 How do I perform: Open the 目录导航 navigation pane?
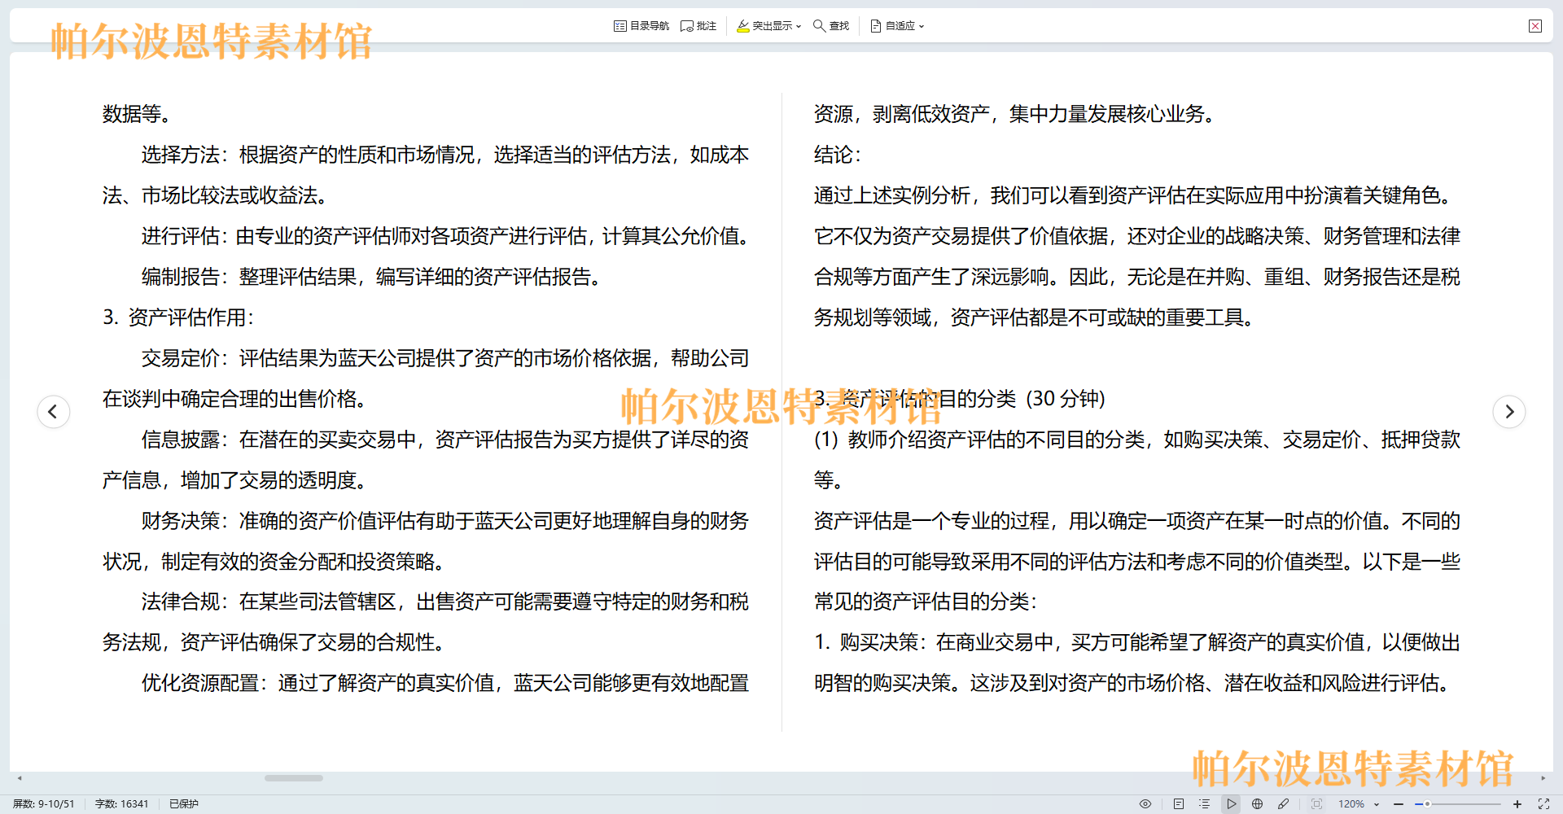pos(641,26)
